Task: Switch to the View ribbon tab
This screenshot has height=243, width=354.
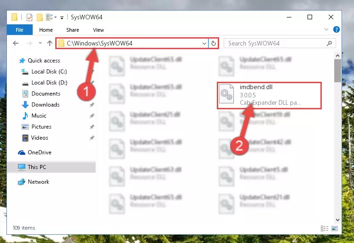Action: point(99,30)
